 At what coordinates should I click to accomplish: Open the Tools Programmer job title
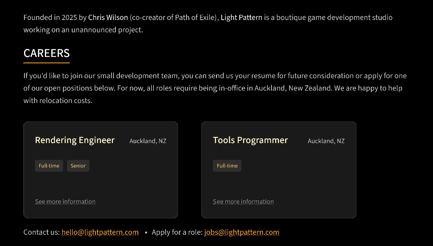coord(250,140)
